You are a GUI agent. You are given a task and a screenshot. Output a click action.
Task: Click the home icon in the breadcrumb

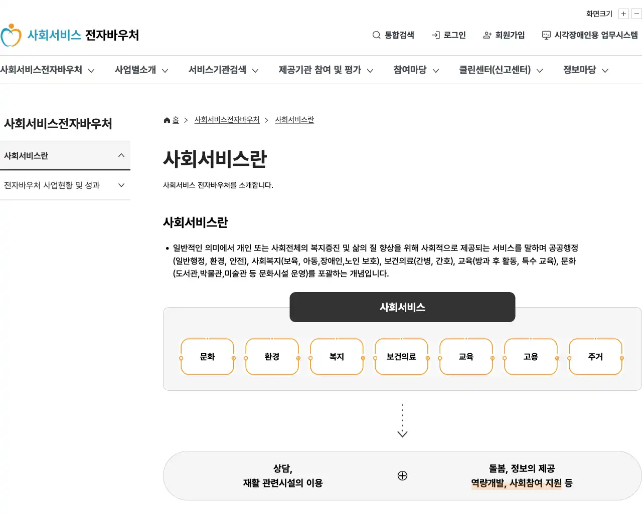point(166,119)
